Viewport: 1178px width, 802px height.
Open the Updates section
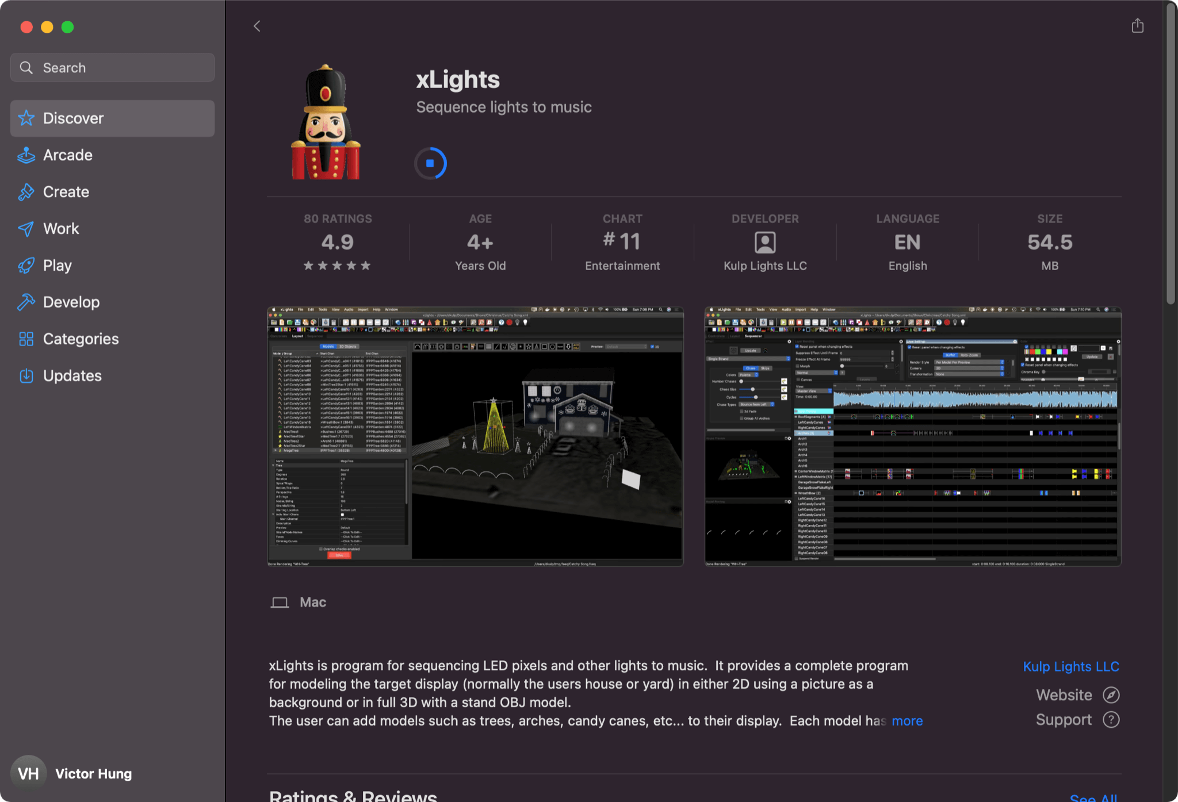click(113, 376)
